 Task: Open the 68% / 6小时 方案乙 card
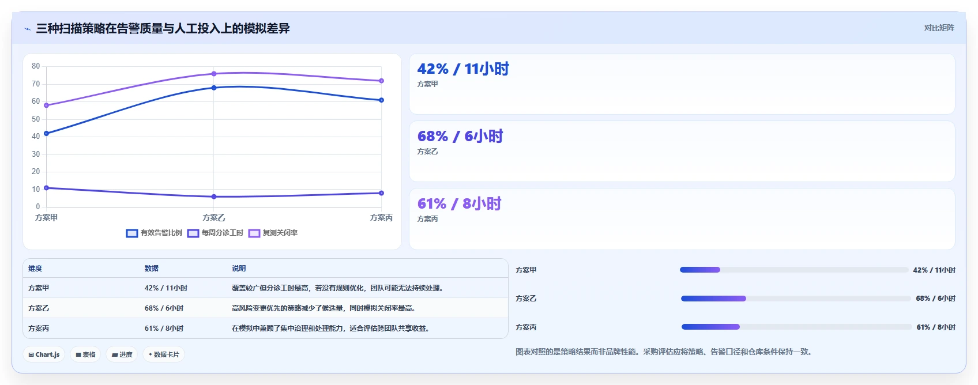tap(682, 152)
